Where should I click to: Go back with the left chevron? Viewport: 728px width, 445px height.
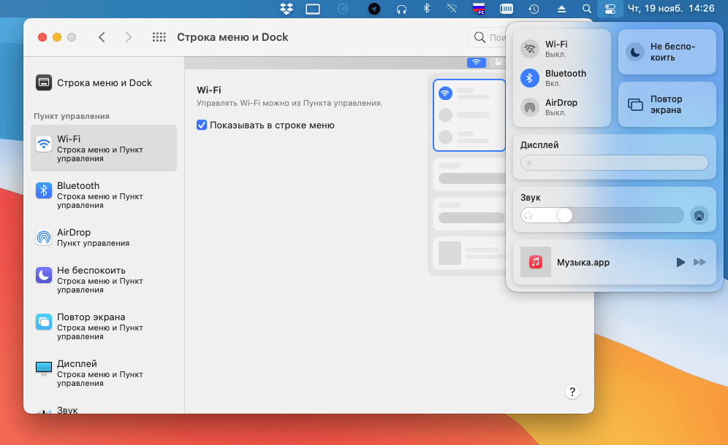tap(102, 37)
